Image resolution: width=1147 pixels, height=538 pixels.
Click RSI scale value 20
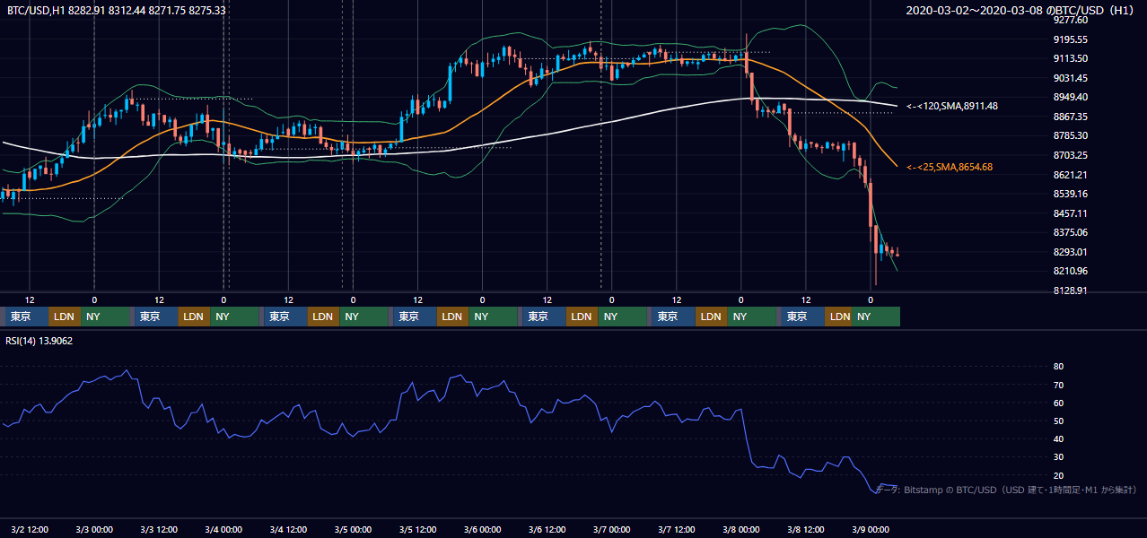pyautogui.click(x=1058, y=475)
